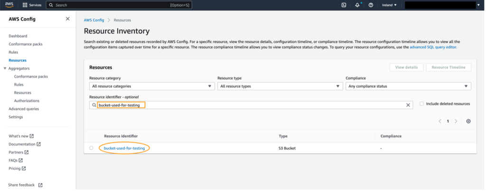Open FAQs link in sidebar

pos(13,160)
